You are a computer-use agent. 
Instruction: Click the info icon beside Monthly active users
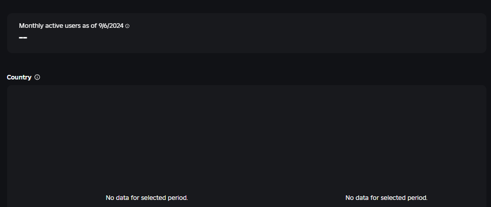tap(127, 26)
